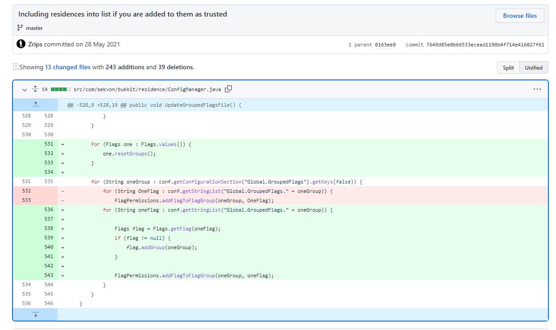Select new line number 543

click(46, 275)
